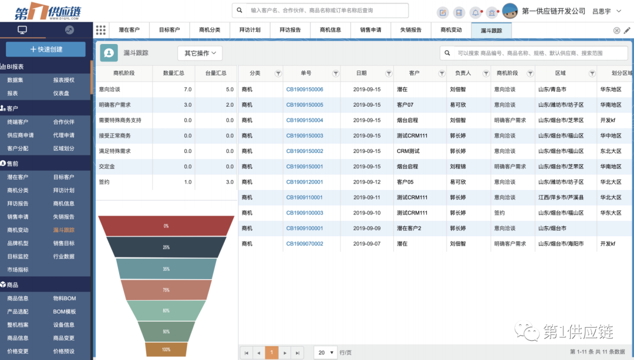This screenshot has height=360, width=634.
Task: Open the nine-dot app grid menu
Action: coord(100,30)
